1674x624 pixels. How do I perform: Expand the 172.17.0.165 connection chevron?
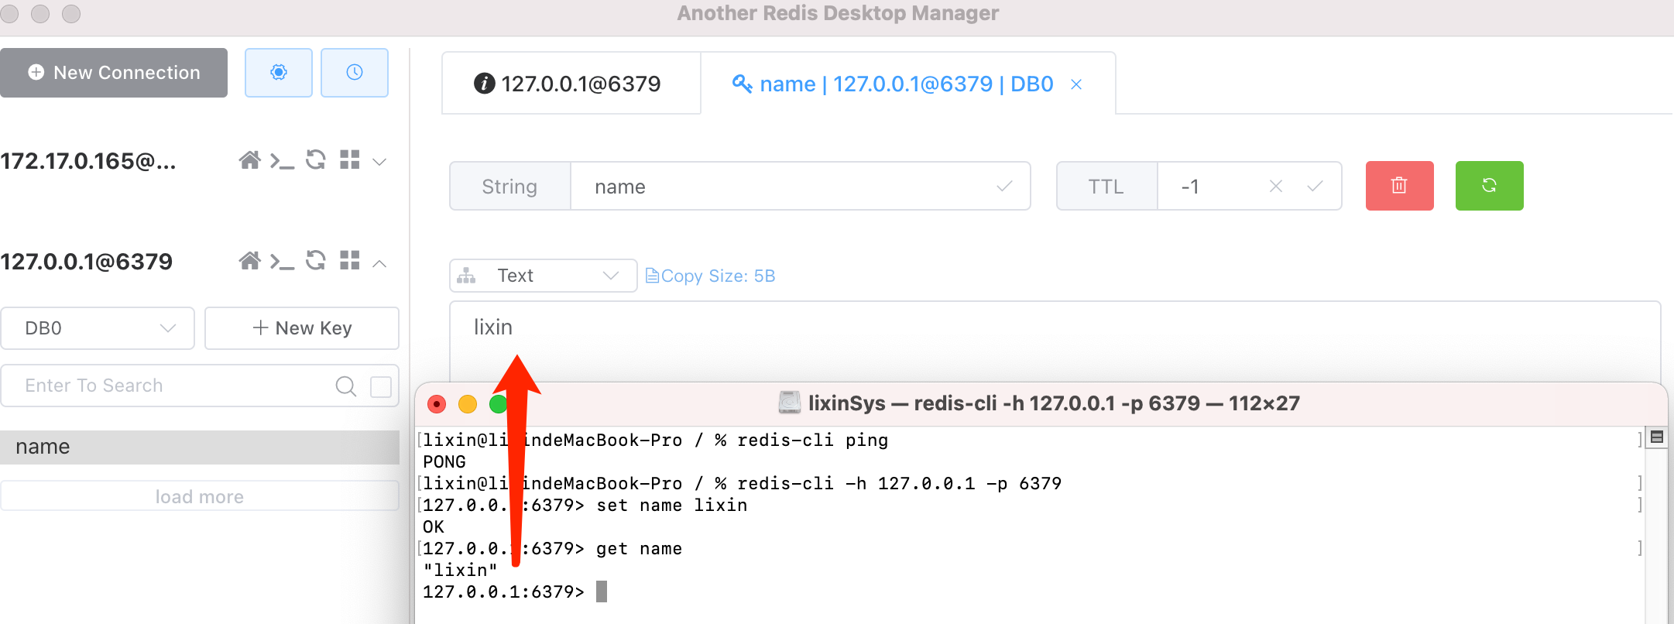tap(379, 162)
